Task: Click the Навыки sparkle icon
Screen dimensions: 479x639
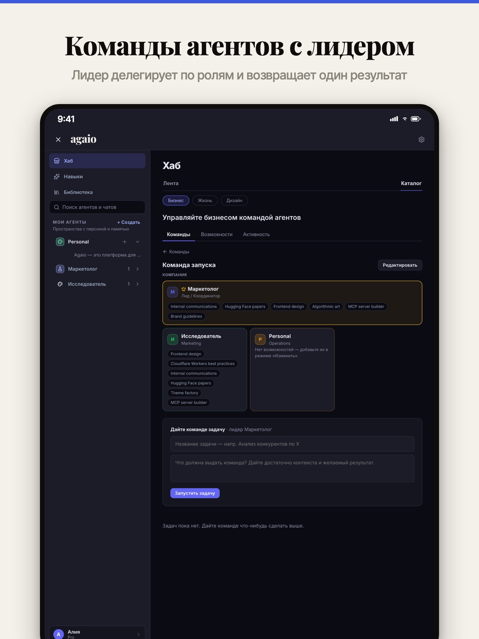Action: pyautogui.click(x=57, y=176)
